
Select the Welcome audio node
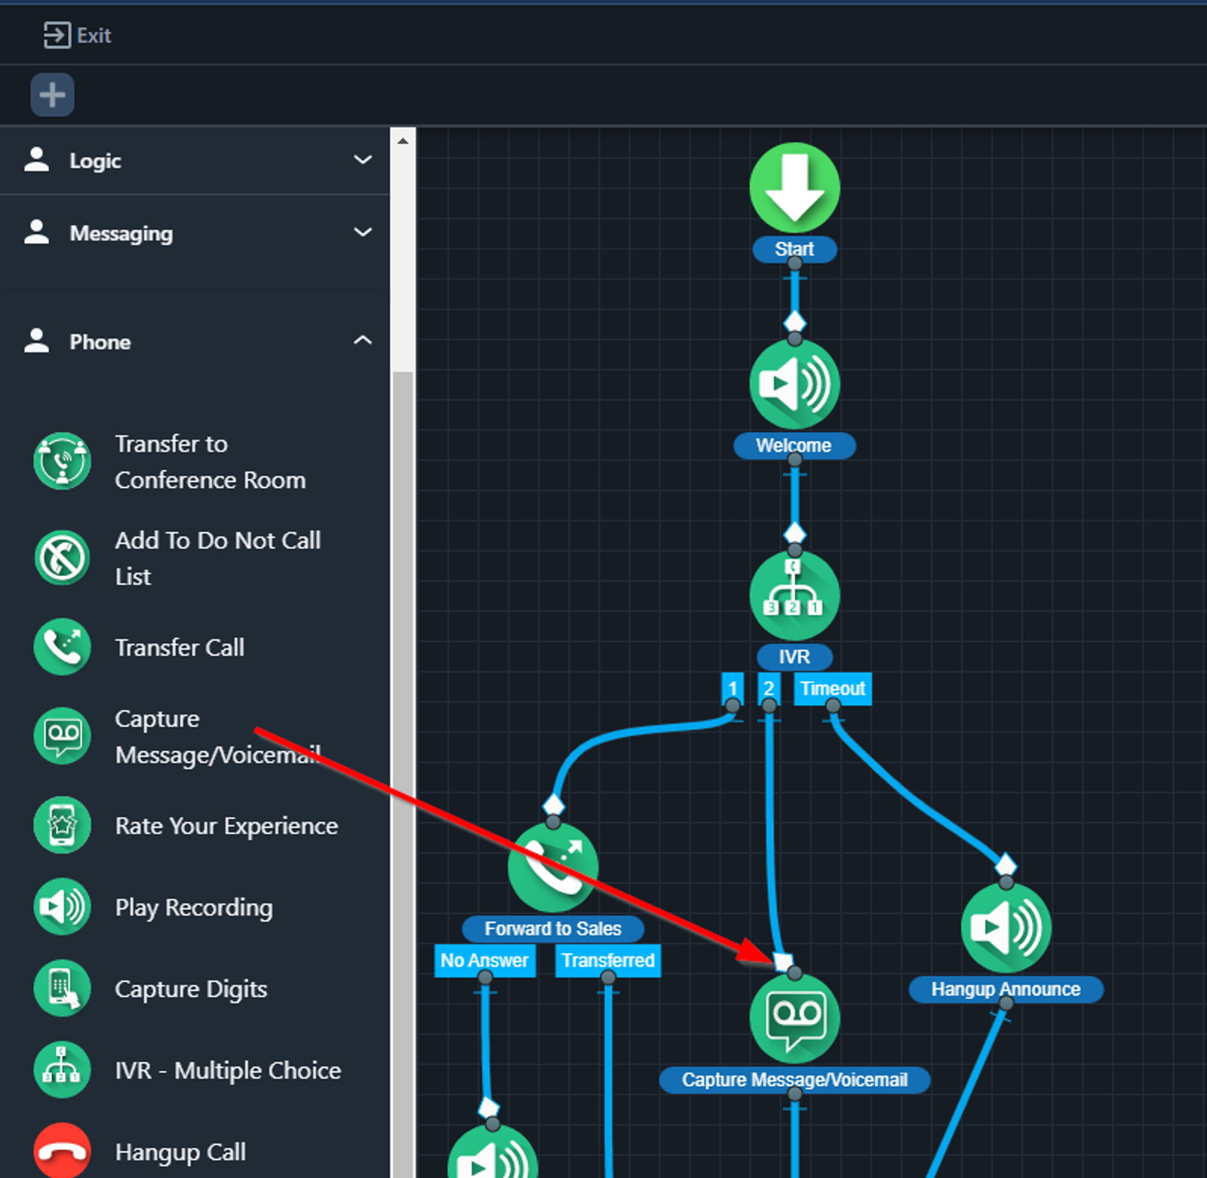794,385
